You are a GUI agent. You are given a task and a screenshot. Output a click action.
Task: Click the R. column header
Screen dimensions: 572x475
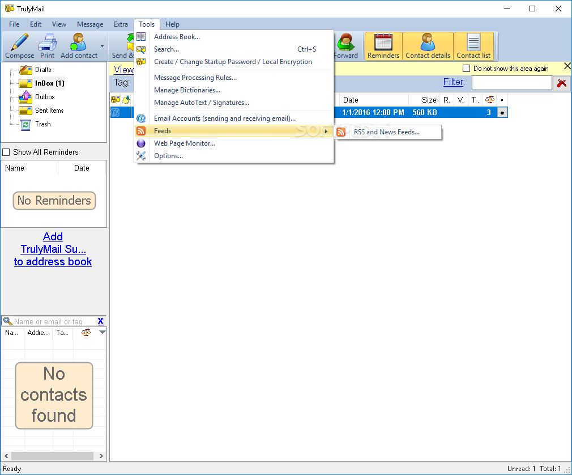447,100
